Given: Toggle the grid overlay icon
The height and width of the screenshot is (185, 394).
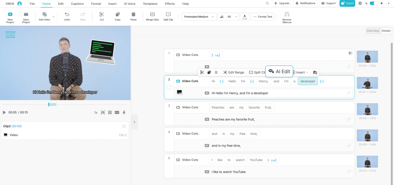Looking at the screenshot, I should click(x=110, y=112).
